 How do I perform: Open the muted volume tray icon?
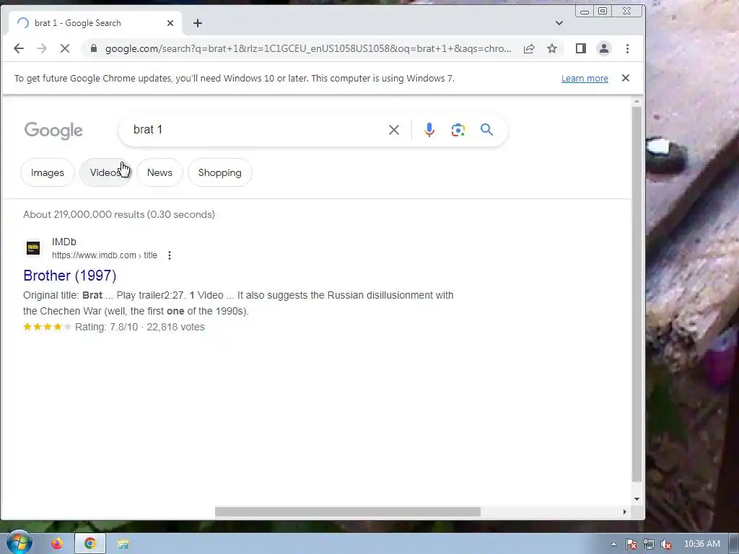tap(666, 545)
